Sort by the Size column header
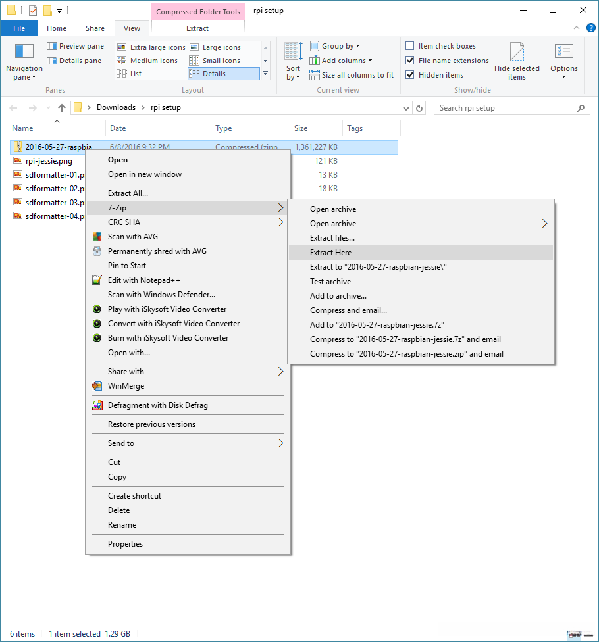The image size is (599, 642). coord(316,128)
